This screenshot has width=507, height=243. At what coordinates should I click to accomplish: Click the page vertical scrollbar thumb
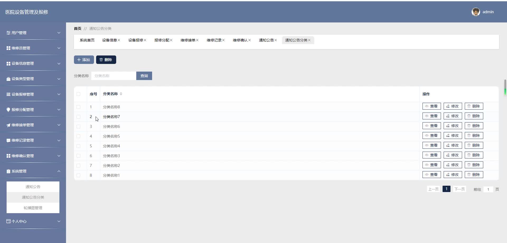pos(505,87)
